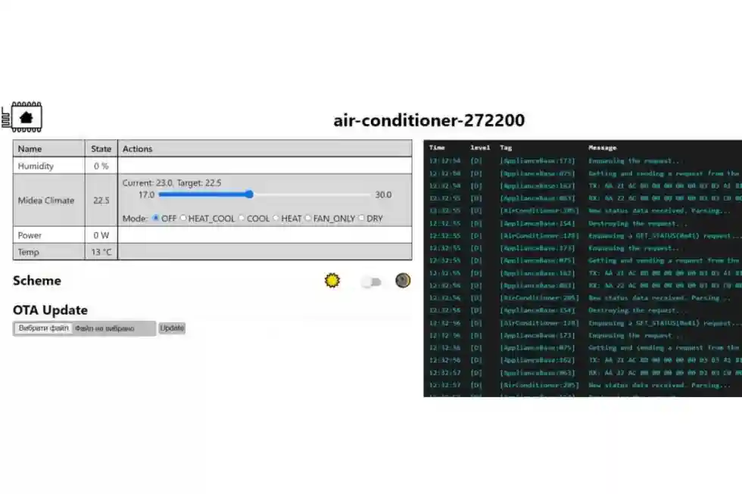Click the Message column header in log

603,148
